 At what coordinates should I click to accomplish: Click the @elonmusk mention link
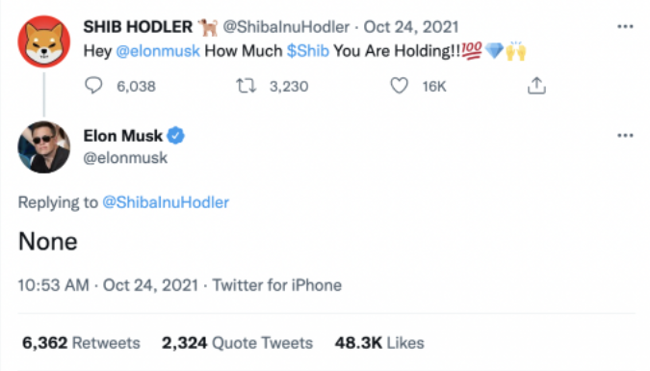[158, 51]
